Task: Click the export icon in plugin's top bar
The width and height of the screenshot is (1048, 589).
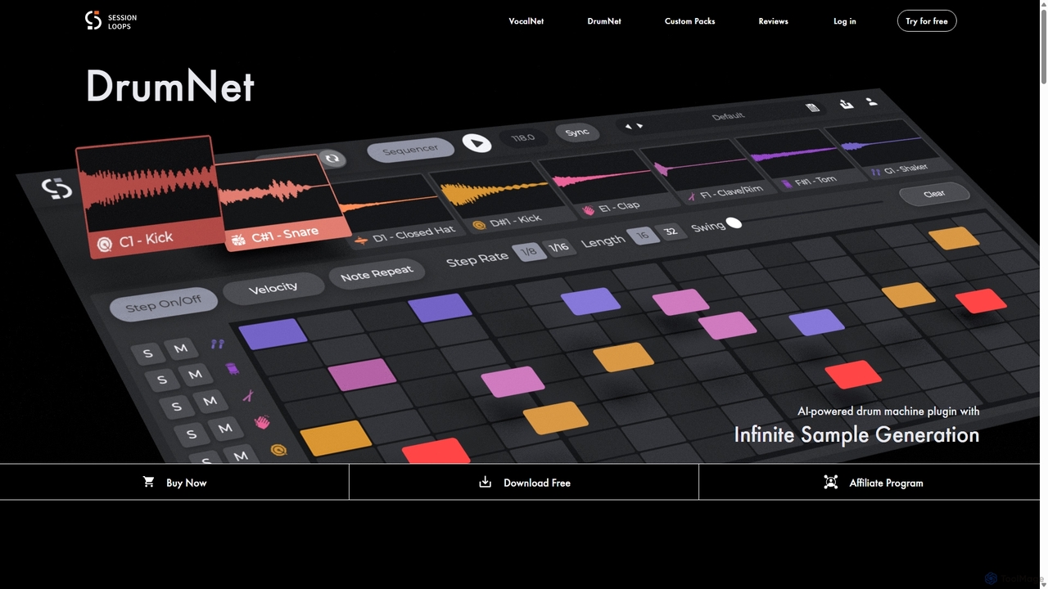Action: (x=847, y=104)
